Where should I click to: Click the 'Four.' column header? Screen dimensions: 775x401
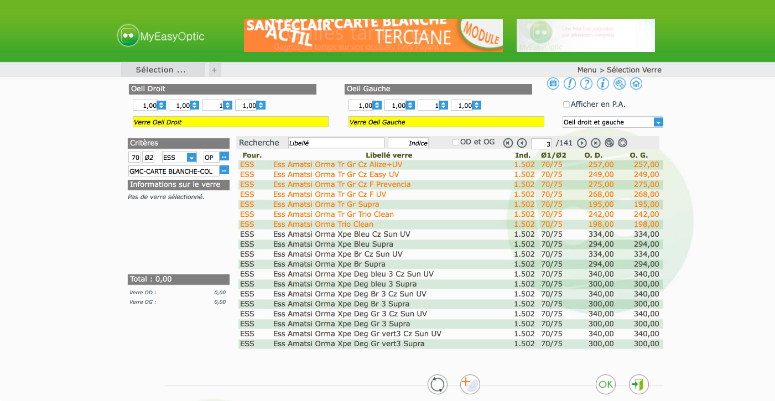coord(252,155)
